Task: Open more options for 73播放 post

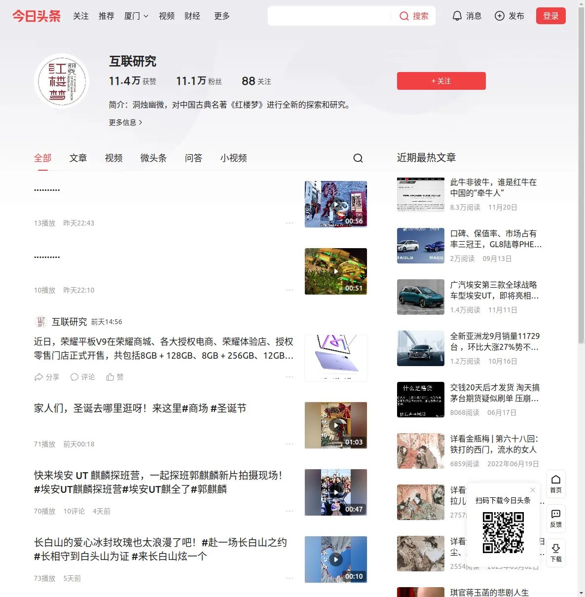Action: (290, 578)
